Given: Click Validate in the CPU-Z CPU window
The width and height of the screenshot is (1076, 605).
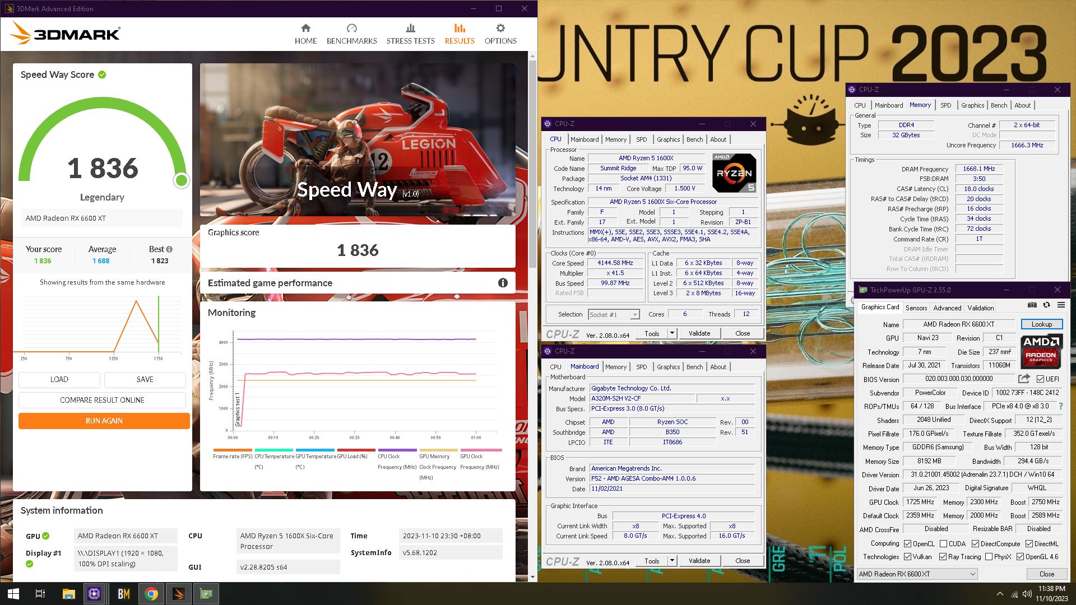Looking at the screenshot, I should pos(699,333).
